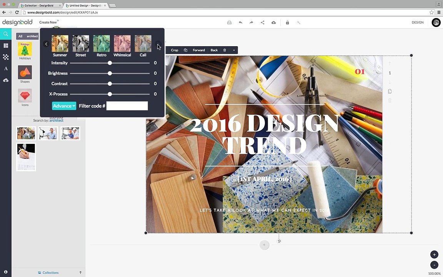Select the hand drawing blueprint thumbnail

[x=26, y=157]
